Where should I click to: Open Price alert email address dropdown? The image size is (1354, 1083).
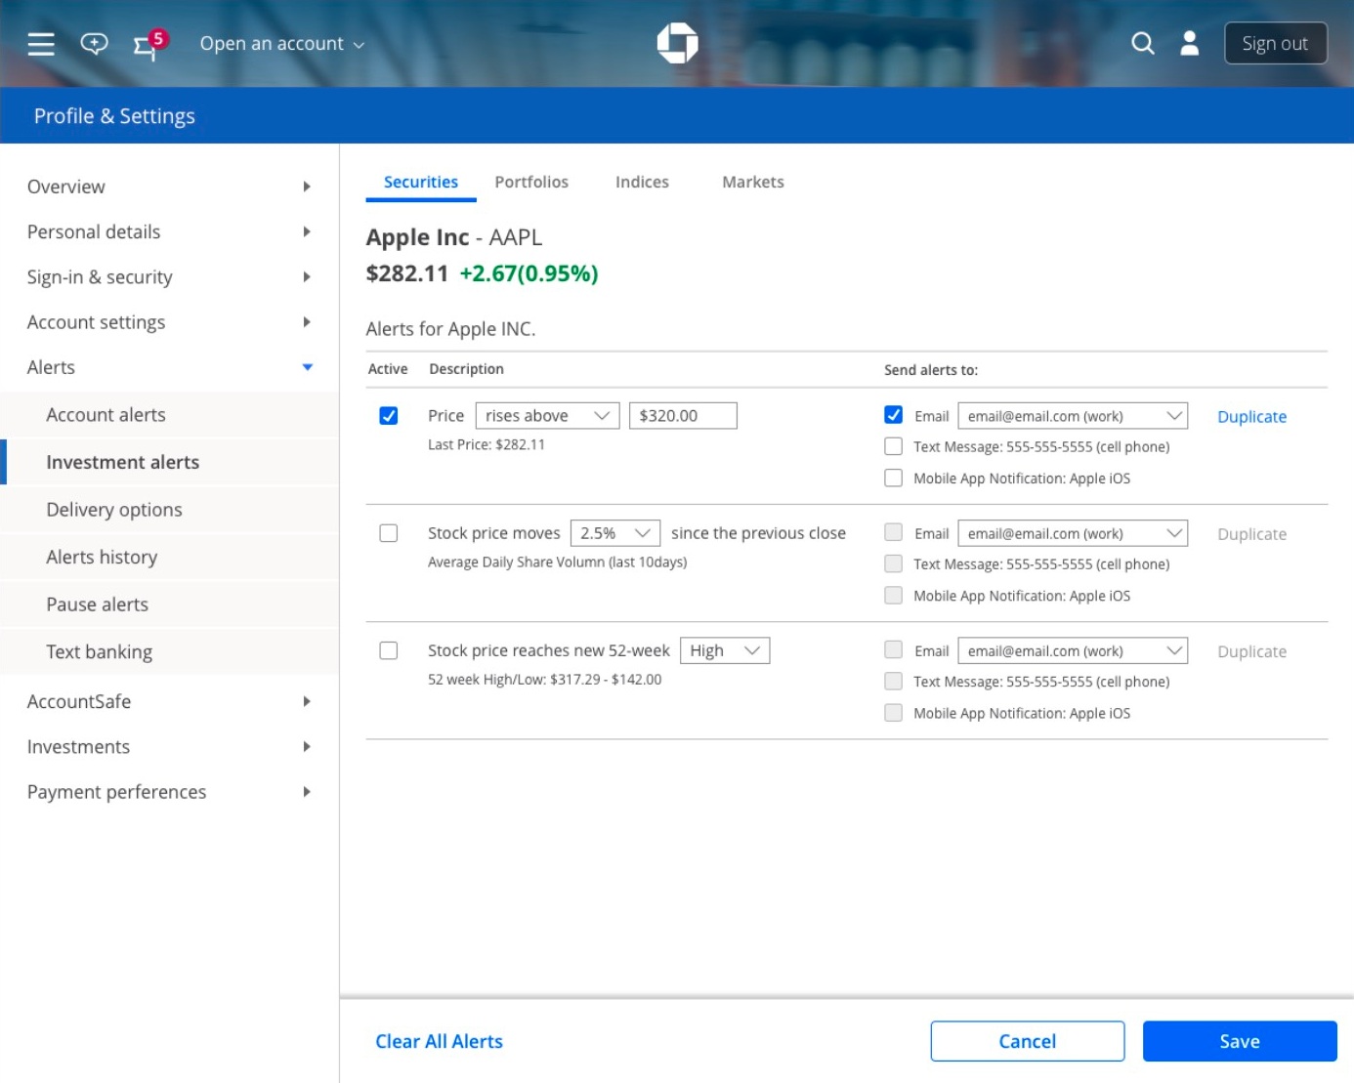[1073, 416]
